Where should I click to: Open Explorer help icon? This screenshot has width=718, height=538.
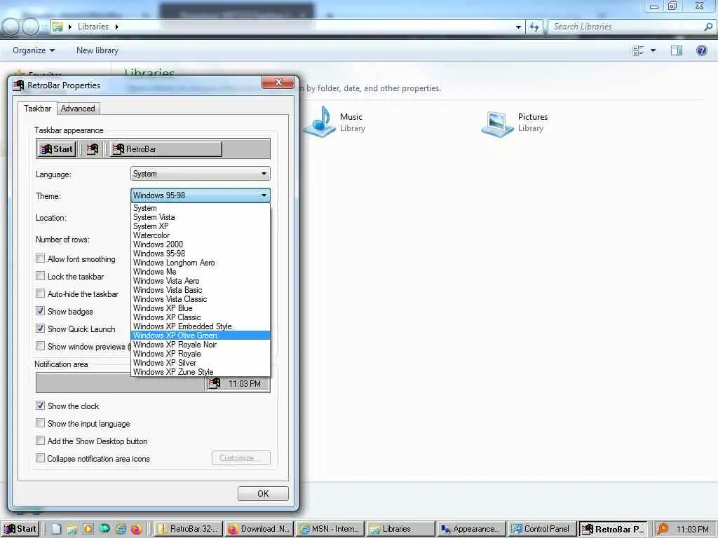coord(701,50)
